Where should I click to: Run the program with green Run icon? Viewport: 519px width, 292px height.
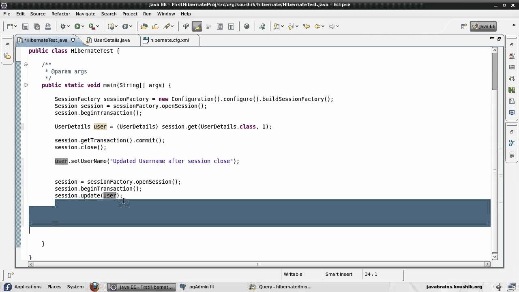click(77, 26)
